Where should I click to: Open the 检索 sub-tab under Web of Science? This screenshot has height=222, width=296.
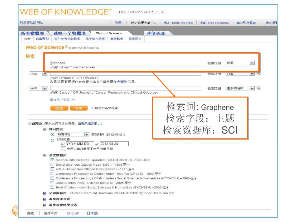(x=27, y=39)
